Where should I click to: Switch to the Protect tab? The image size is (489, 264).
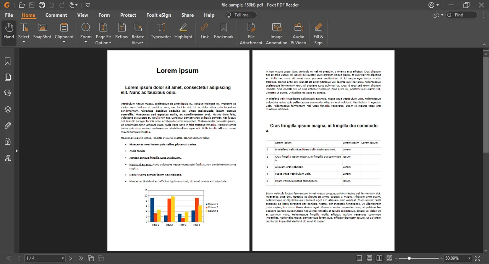[128, 15]
